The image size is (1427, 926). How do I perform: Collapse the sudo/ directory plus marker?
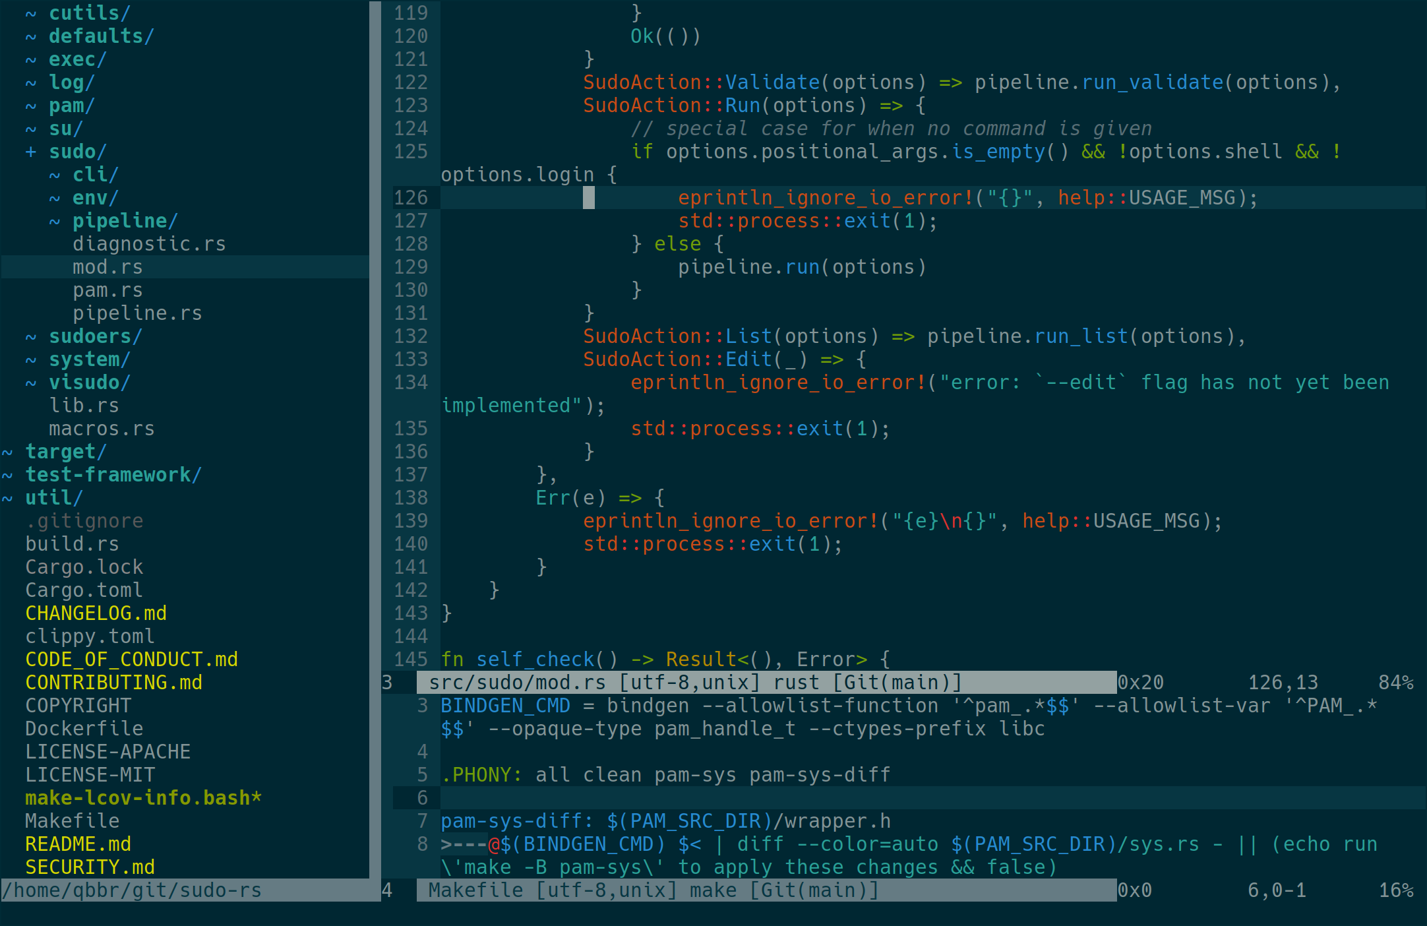(31, 152)
